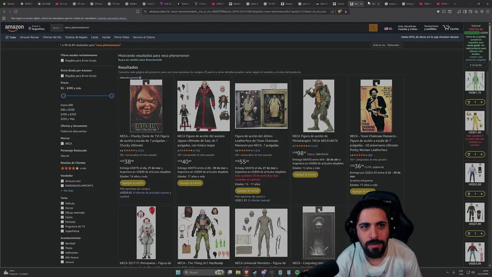The image size is (492, 277).
Task: Select Hasta $90 price filter
Action: pyautogui.click(x=66, y=105)
